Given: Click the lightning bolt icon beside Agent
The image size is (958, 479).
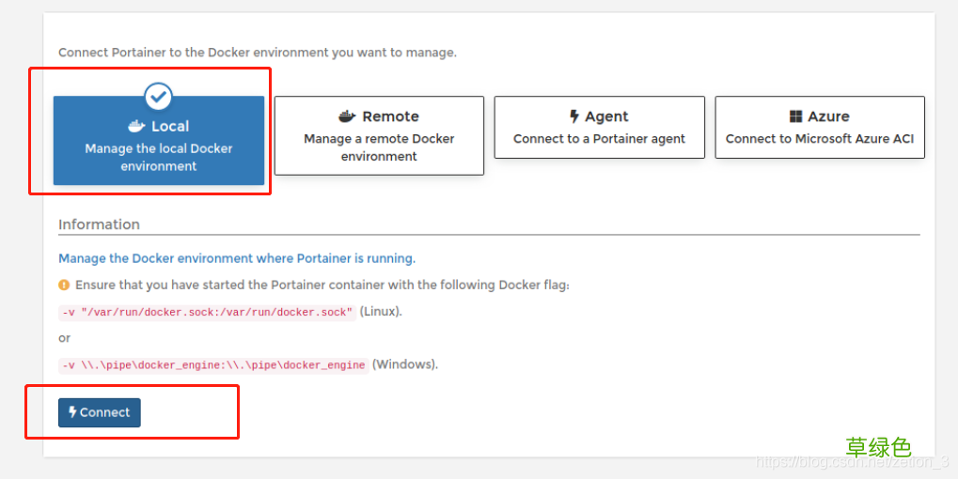Looking at the screenshot, I should 574,116.
